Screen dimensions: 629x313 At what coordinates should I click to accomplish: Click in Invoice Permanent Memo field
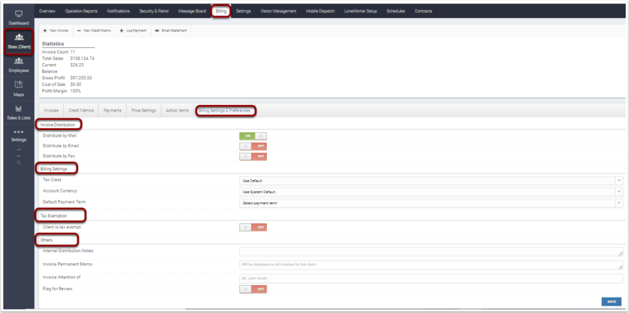click(x=431, y=265)
